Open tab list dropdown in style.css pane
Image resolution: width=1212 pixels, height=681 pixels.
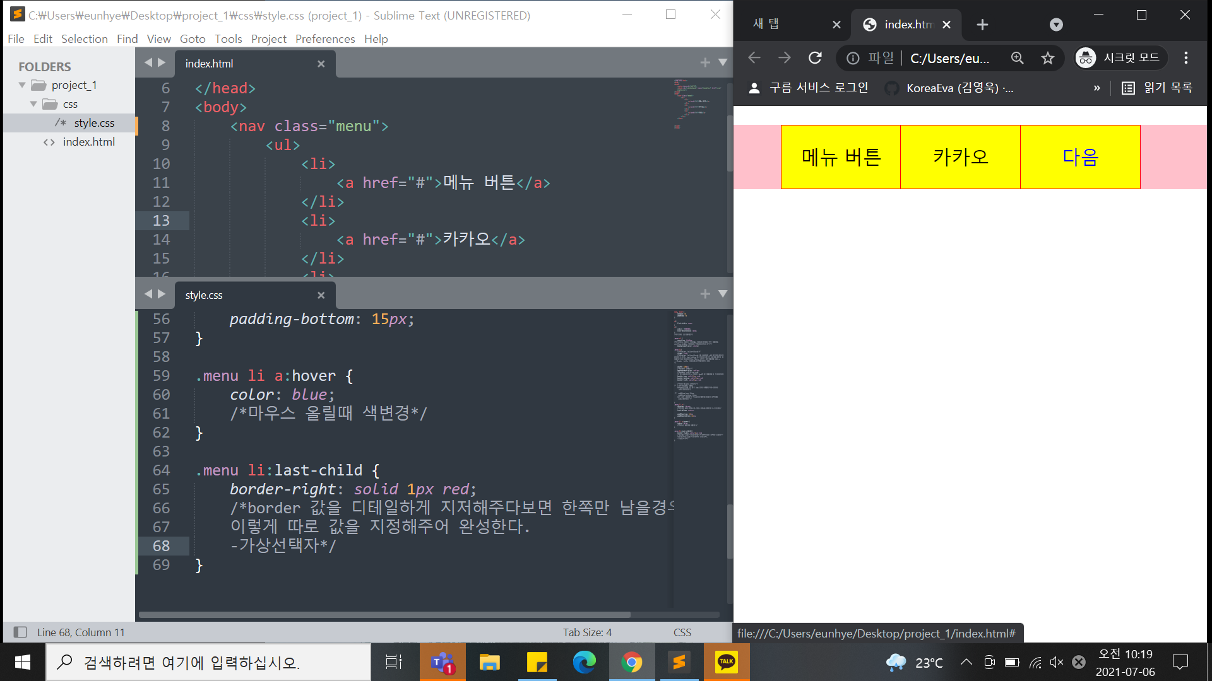point(723,294)
